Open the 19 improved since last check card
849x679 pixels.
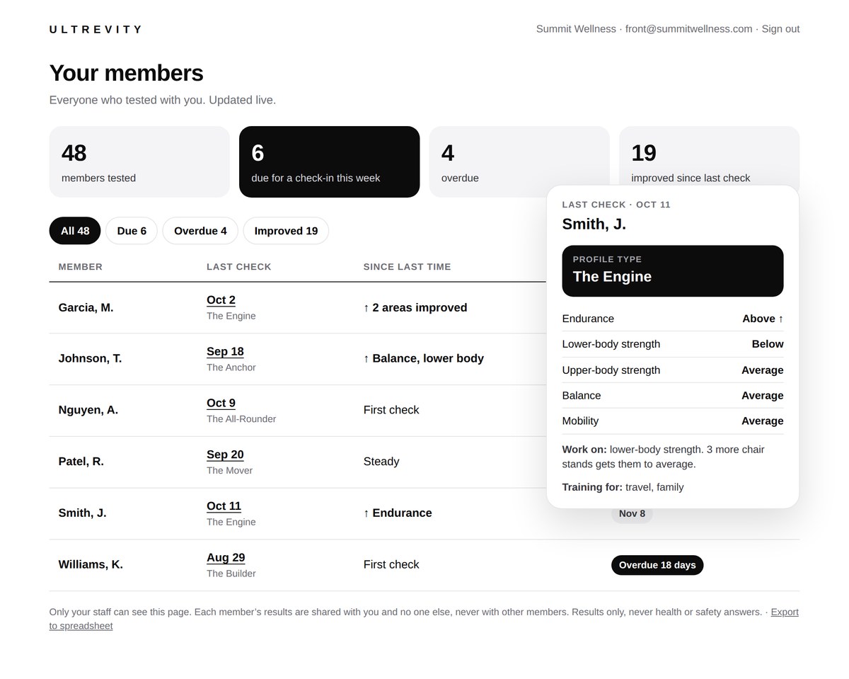coord(710,156)
